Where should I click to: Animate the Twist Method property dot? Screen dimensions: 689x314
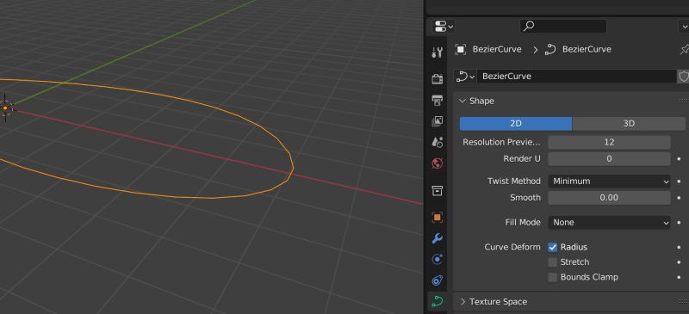680,181
